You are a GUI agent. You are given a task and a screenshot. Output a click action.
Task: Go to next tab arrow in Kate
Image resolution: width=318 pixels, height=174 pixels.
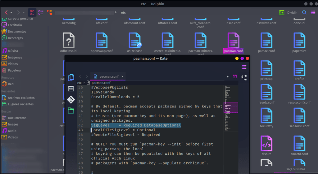pos(87,76)
